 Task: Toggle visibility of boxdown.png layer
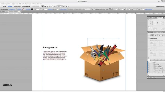pyautogui.click(x=148, y=68)
